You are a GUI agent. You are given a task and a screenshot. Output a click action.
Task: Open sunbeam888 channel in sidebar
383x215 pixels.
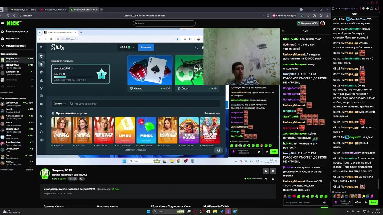[17, 73]
